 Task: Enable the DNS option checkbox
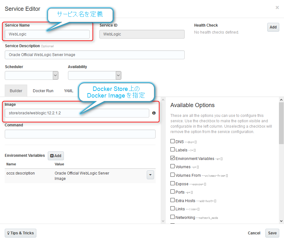coord(172,141)
